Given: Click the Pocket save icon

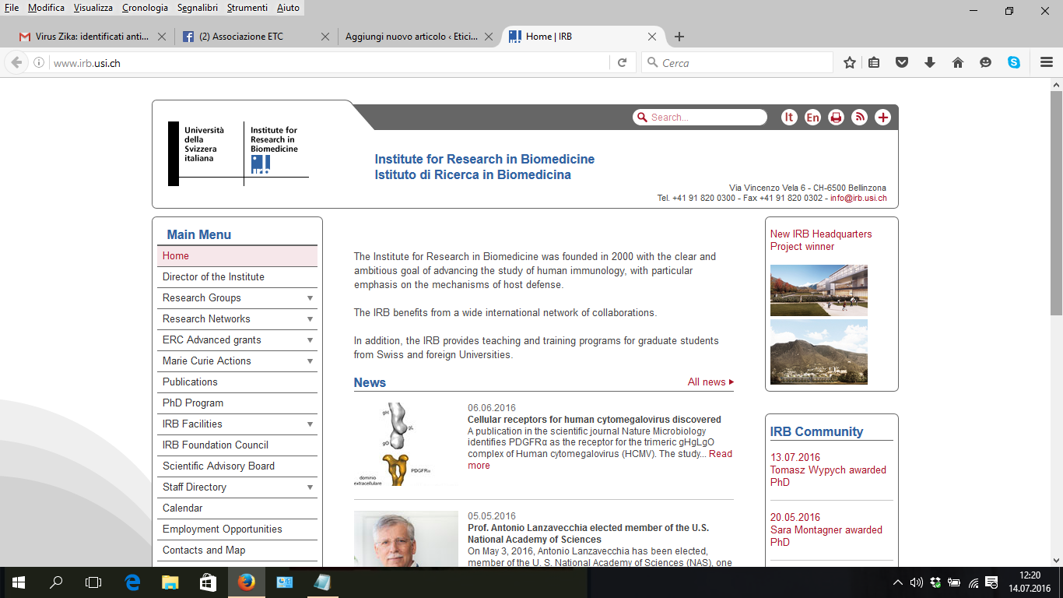Looking at the screenshot, I should click(x=902, y=63).
